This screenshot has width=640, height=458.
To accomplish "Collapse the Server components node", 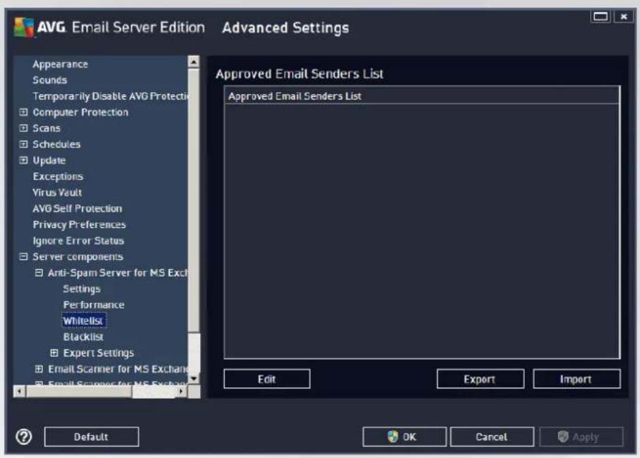I will click(x=24, y=257).
